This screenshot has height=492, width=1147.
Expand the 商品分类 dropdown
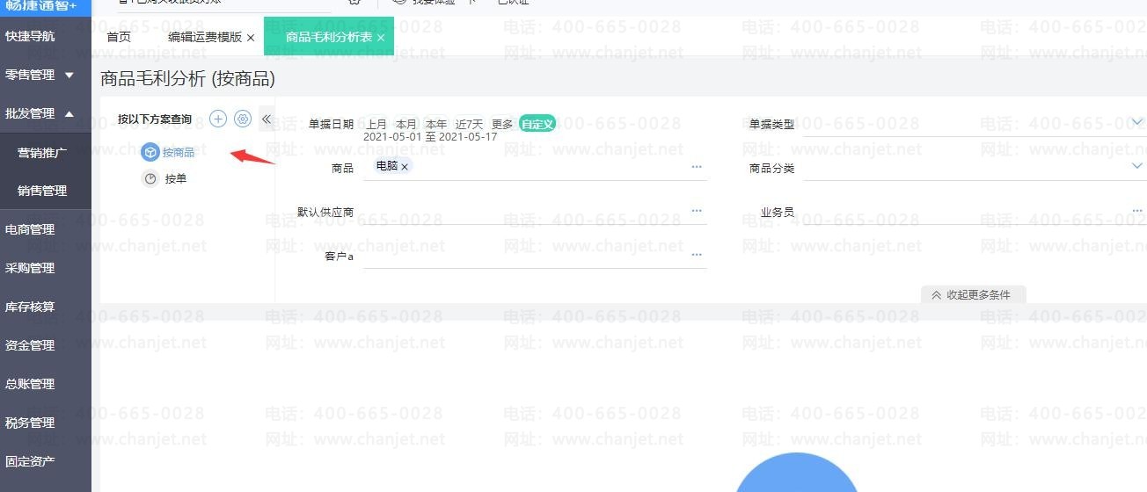tap(1136, 166)
